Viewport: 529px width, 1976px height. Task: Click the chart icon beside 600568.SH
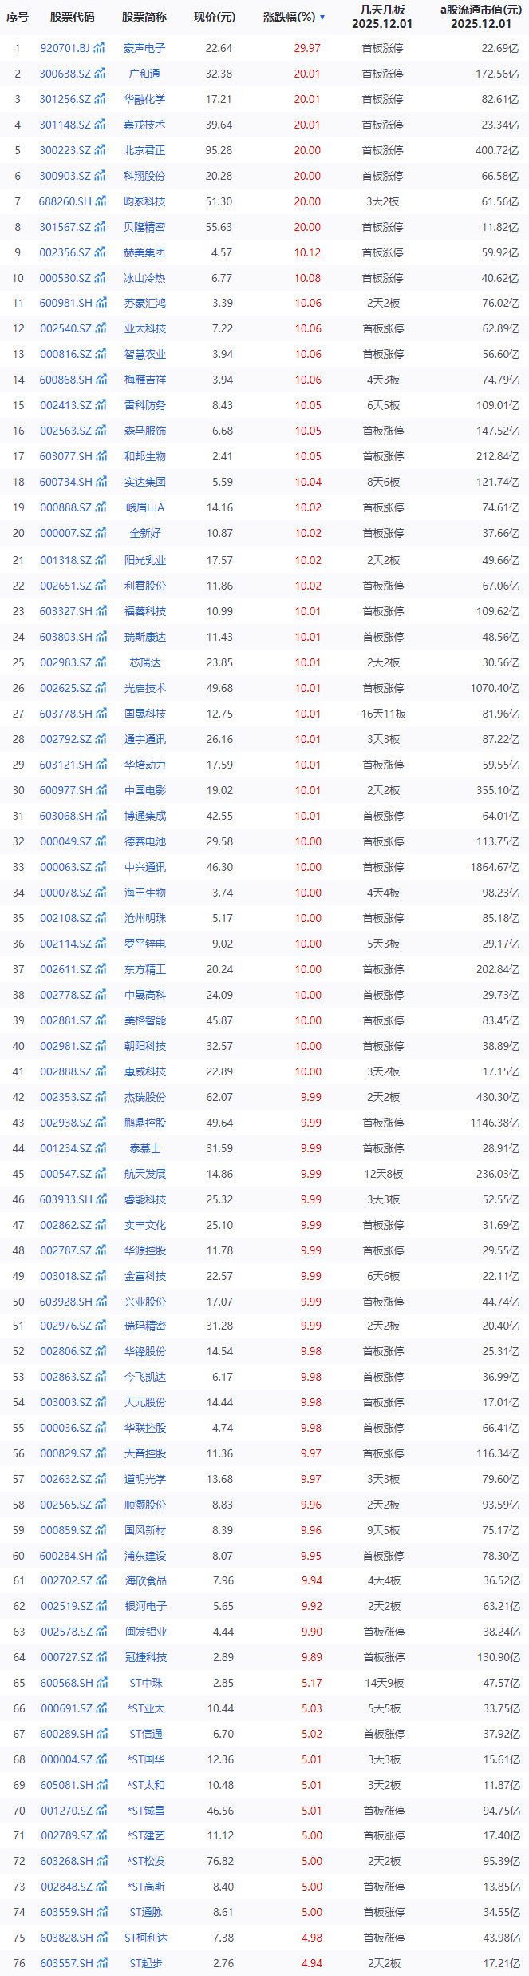click(x=101, y=1682)
